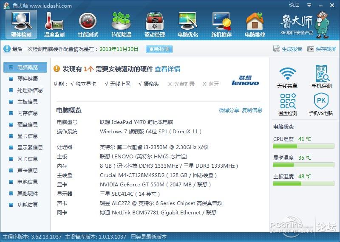Click the 博通 NetLink BCM57781 network value
Image resolution: width=340 pixels, height=242 pixels.
(x=158, y=213)
